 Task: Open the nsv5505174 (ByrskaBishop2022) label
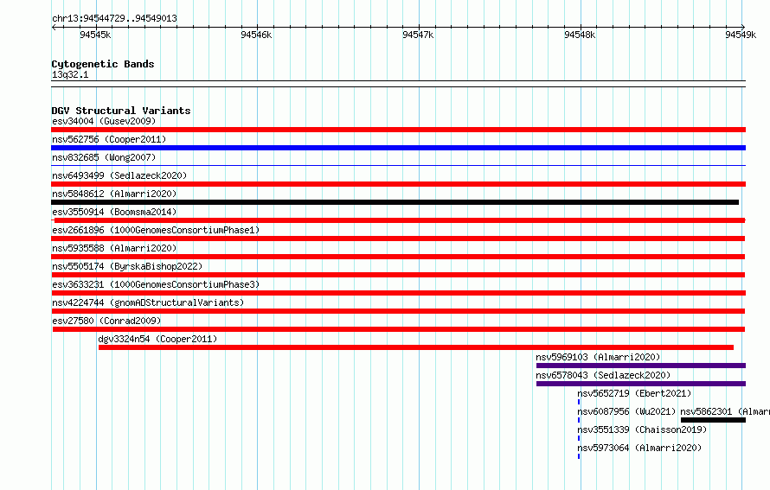[x=127, y=266]
